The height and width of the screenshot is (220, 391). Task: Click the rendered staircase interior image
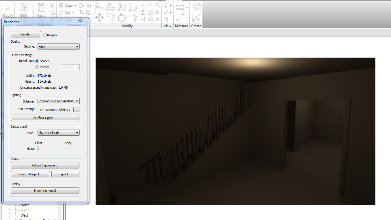[x=235, y=131]
